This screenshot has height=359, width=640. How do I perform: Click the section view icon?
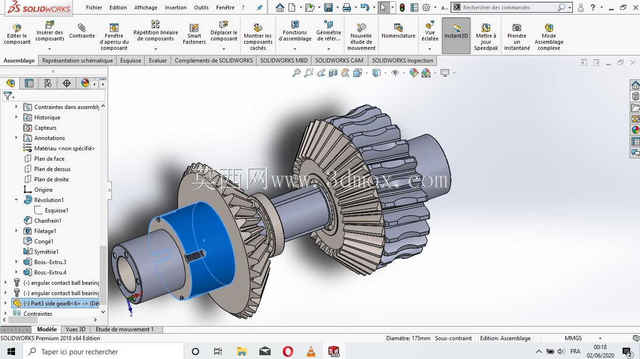click(333, 73)
